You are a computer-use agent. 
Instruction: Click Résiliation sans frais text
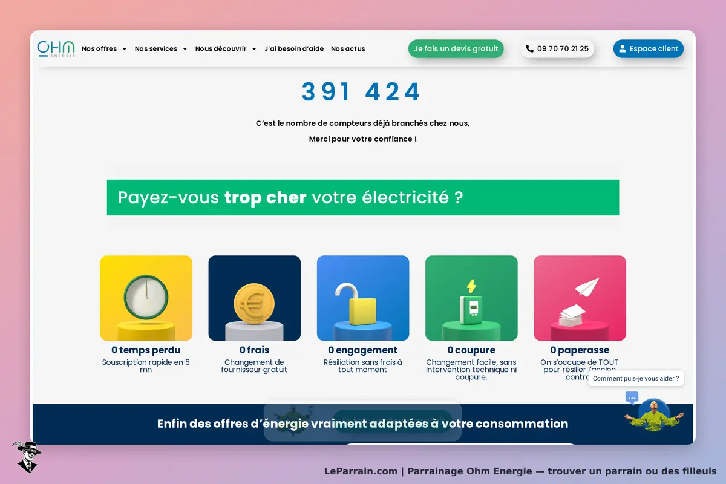pos(363,366)
